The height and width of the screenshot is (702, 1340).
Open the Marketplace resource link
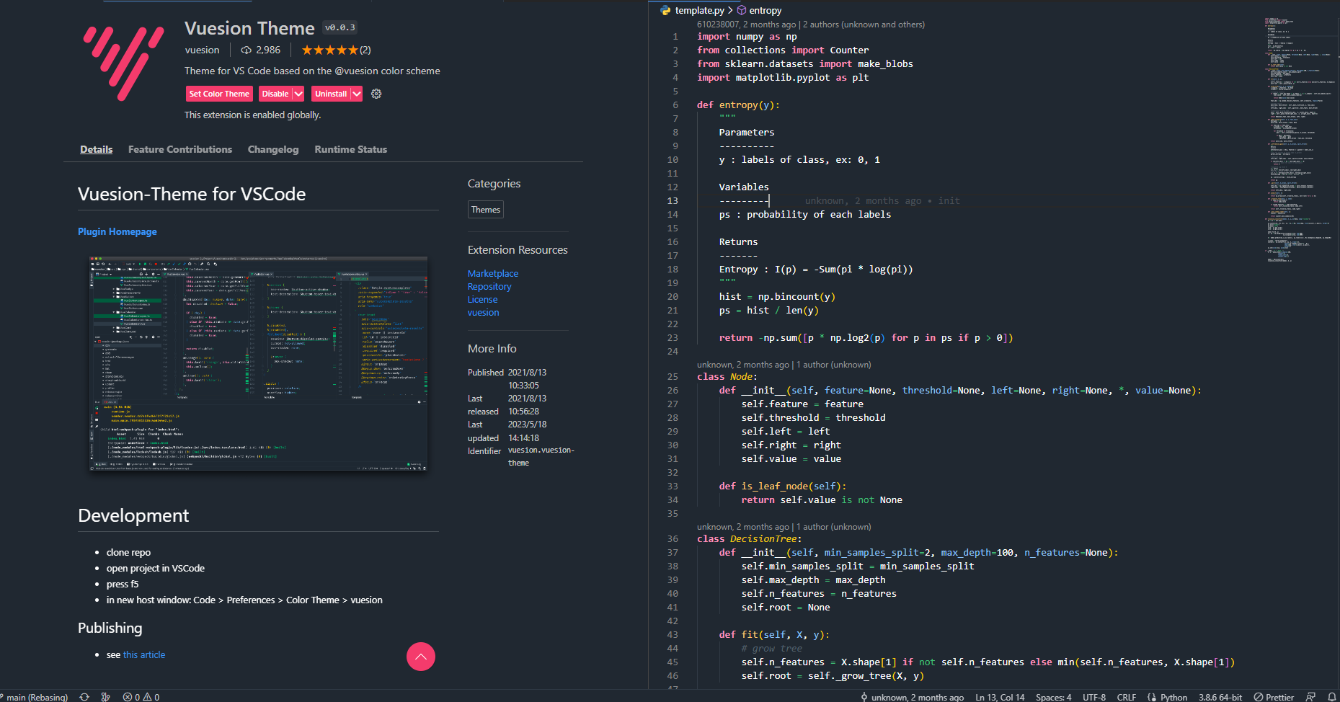[x=493, y=273]
